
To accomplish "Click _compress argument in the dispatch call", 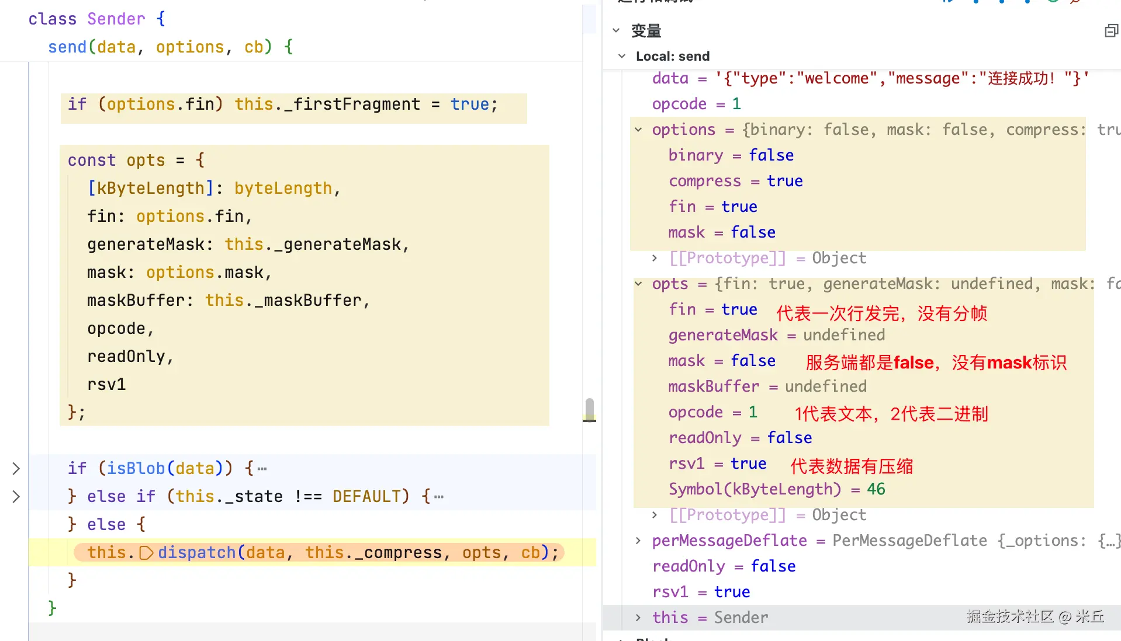I will tap(398, 553).
